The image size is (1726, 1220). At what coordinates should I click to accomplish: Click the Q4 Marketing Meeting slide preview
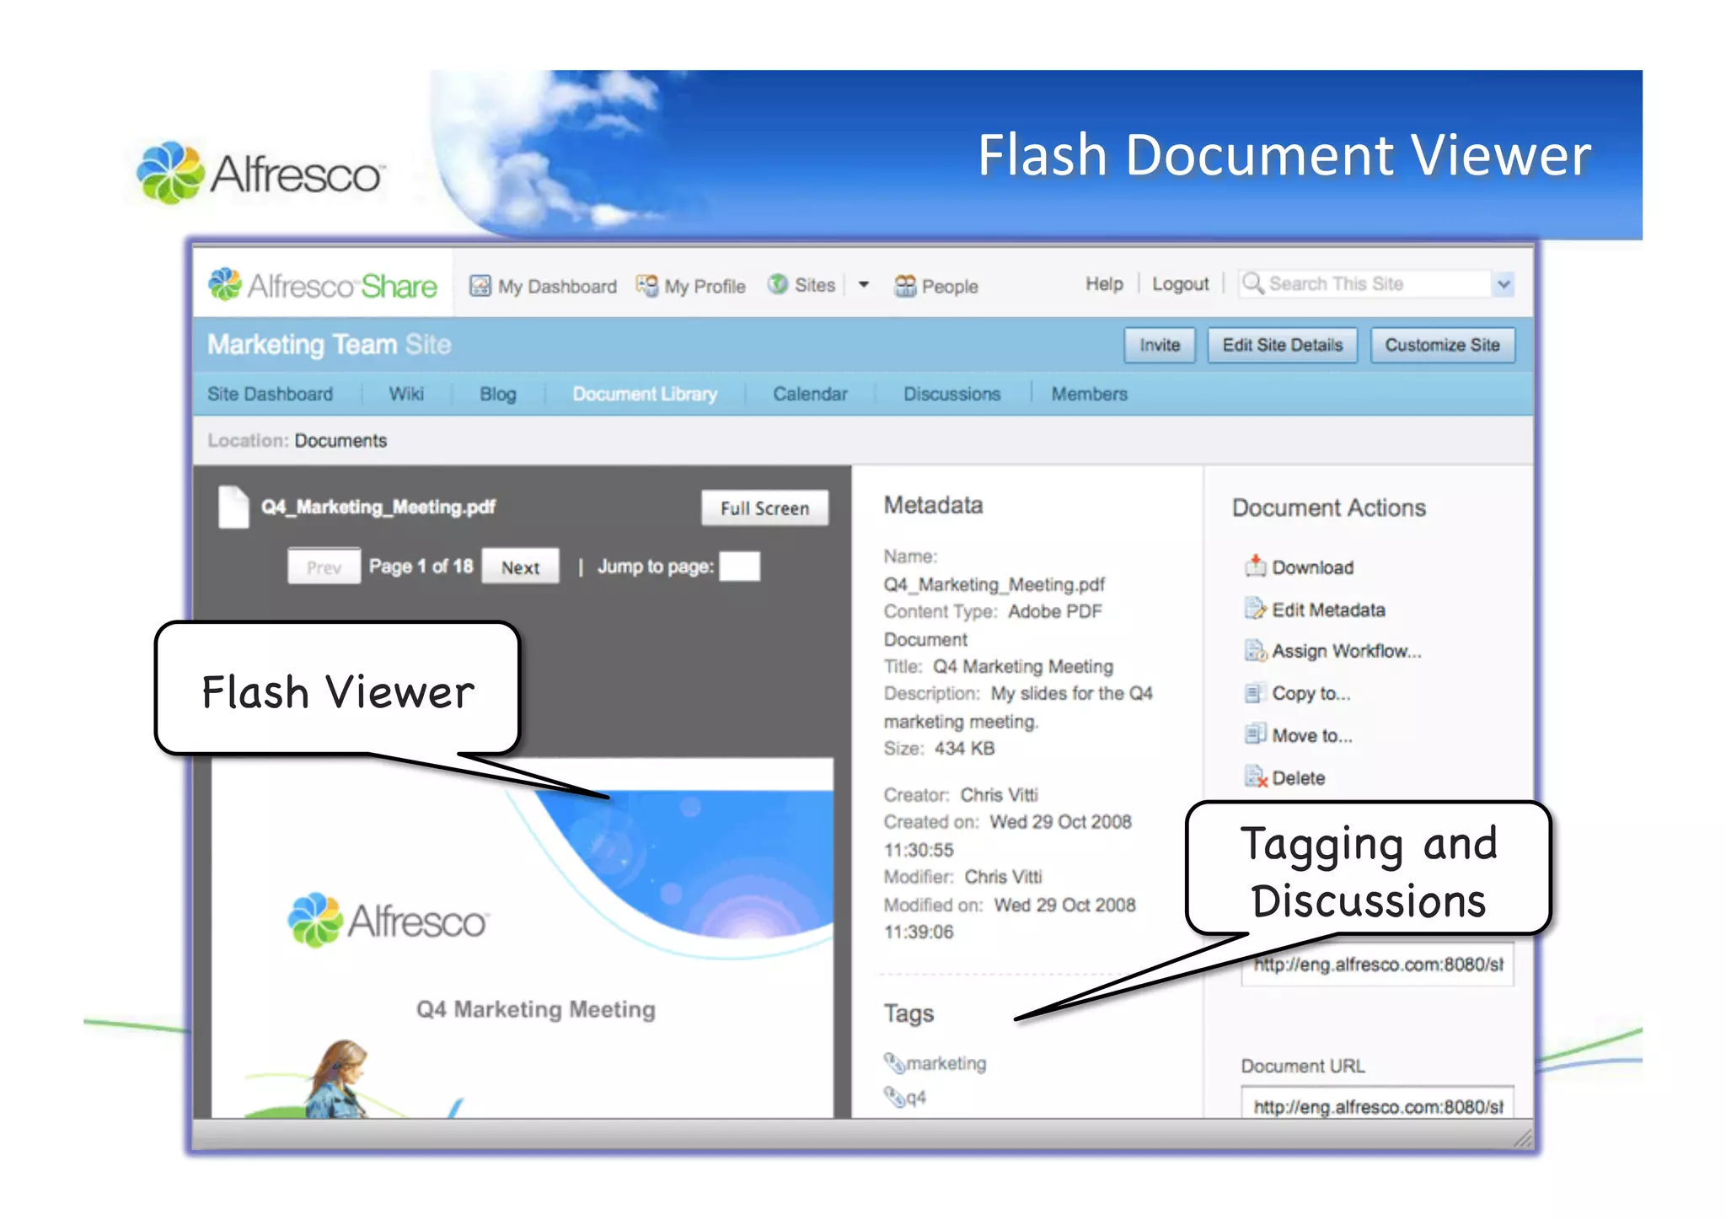[x=523, y=938]
